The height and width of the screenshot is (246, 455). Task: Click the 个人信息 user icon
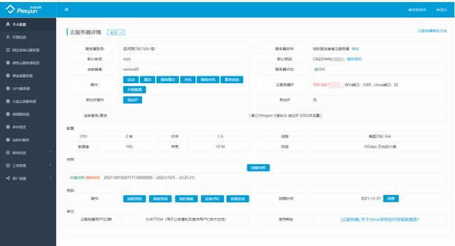pos(8,25)
